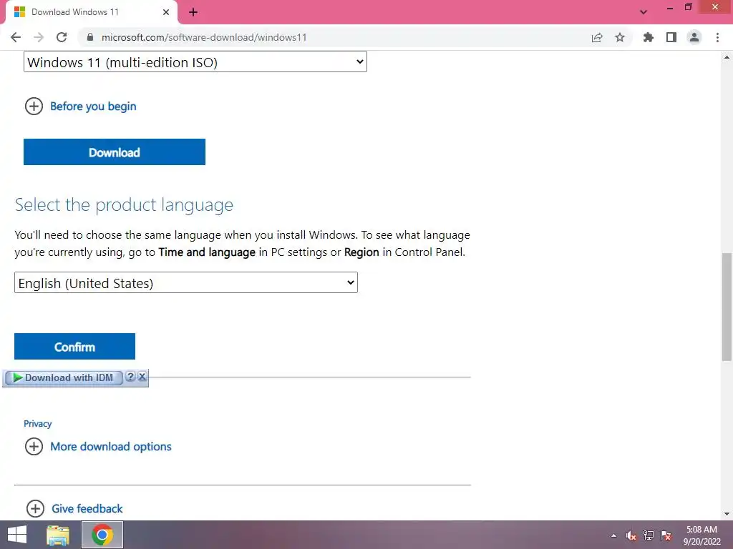This screenshot has width=733, height=549.
Task: Click the Confirm button
Action: [x=74, y=347]
